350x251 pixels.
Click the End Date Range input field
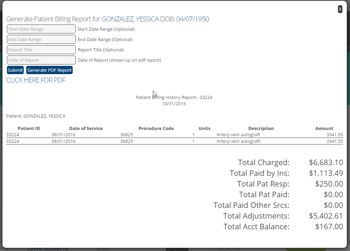(x=41, y=40)
